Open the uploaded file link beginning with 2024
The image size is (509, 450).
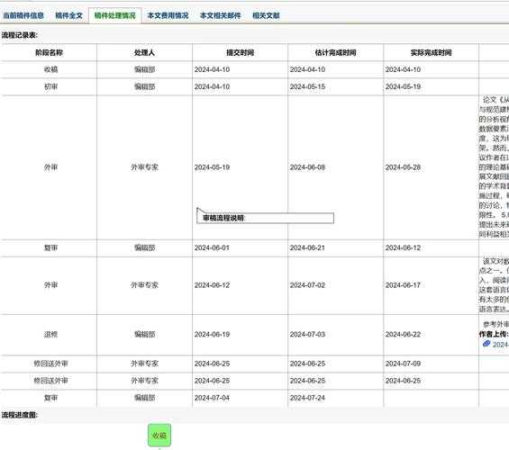(501, 345)
